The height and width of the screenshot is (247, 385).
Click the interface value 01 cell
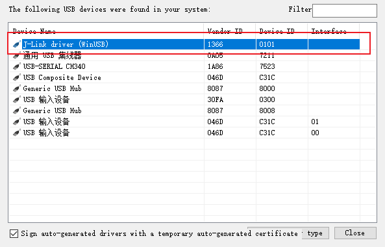(x=315, y=122)
